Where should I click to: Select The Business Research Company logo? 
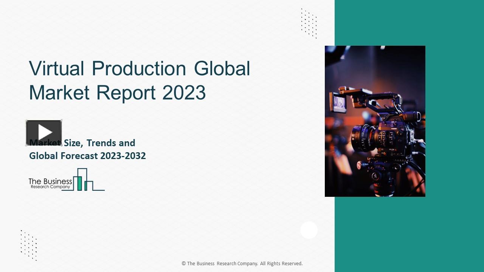[66, 182]
